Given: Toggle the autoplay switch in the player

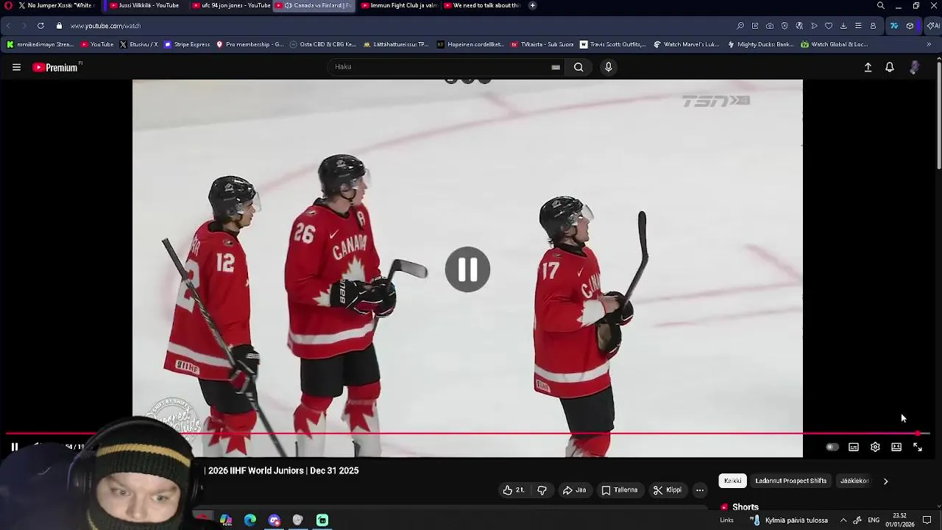Looking at the screenshot, I should tap(832, 447).
